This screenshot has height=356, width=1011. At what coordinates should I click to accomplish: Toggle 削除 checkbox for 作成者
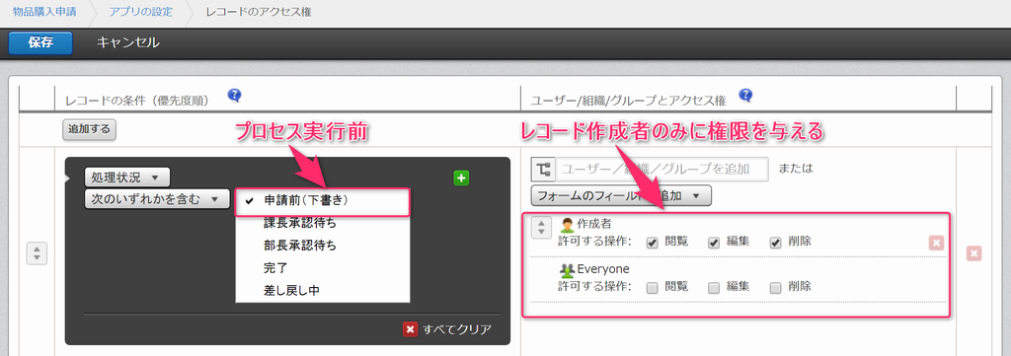coord(776,243)
